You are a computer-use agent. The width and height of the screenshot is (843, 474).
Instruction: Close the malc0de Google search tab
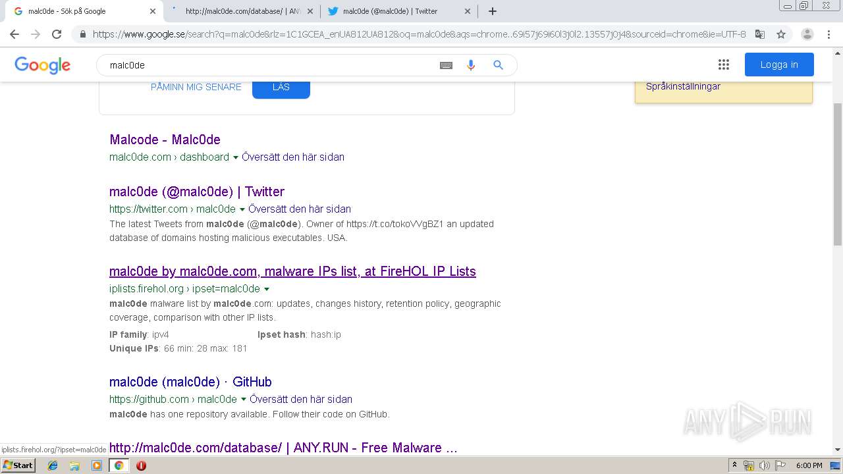click(153, 11)
